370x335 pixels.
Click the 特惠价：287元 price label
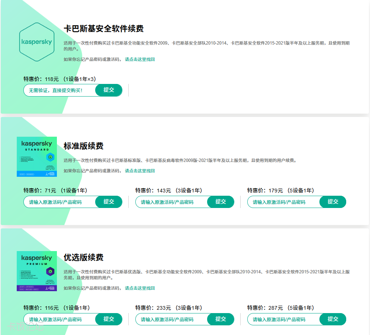pos(265,308)
